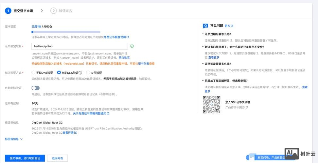
Task: Select 文件验证 radio option
Action: tap(88, 72)
